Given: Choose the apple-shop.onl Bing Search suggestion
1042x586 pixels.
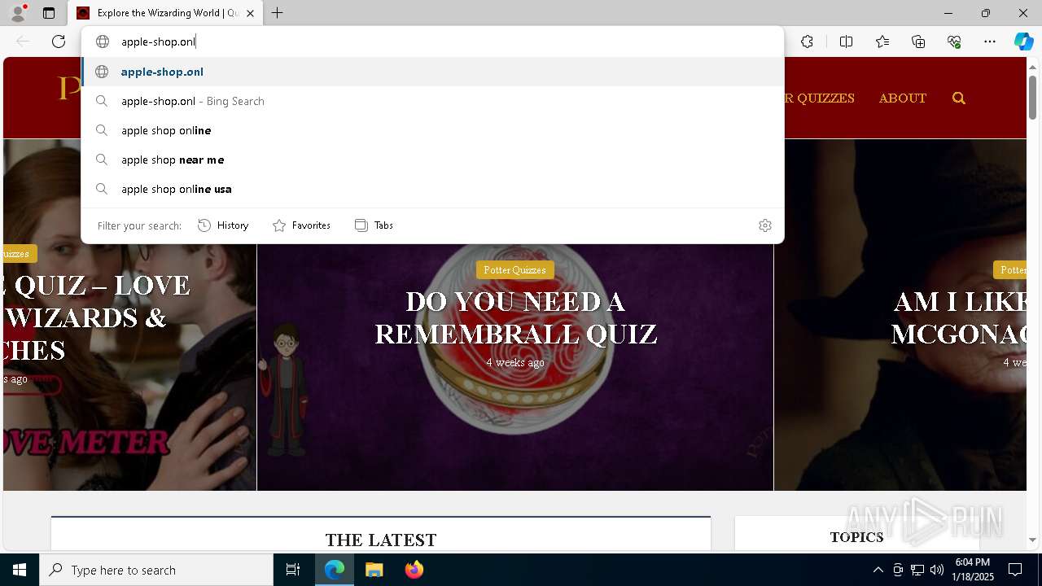Looking at the screenshot, I should click(432, 101).
